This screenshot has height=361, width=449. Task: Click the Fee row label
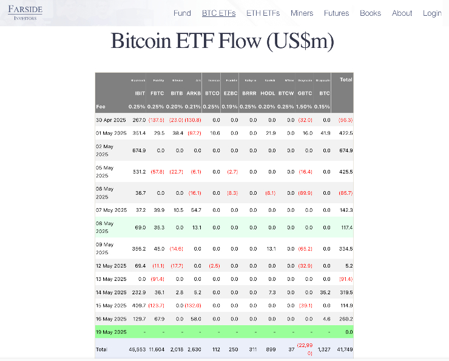[x=100, y=107]
